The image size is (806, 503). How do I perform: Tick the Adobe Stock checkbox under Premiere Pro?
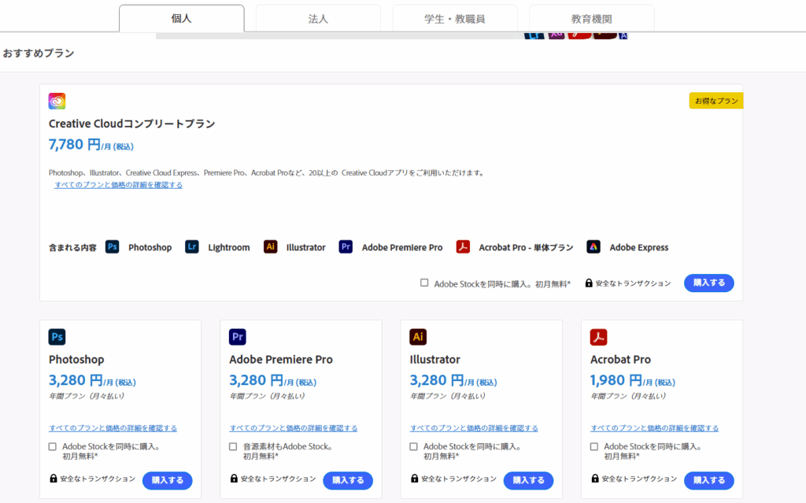(233, 446)
